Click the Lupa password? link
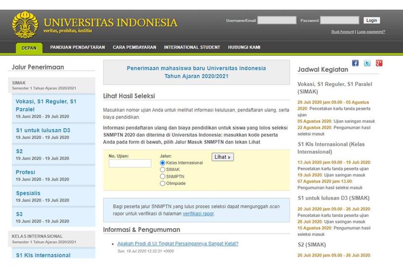 coord(371,32)
